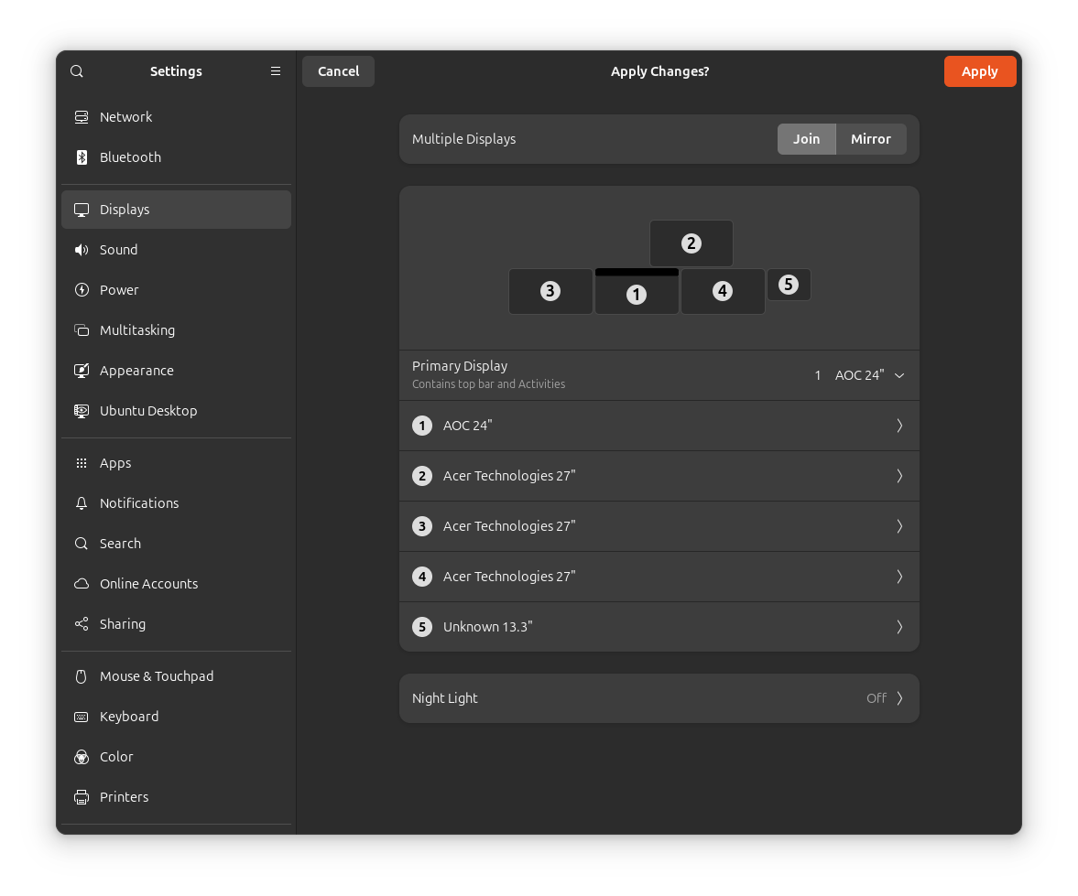The height and width of the screenshot is (896, 1078).
Task: Click the Displays monitor icon in sidebar
Action: (x=82, y=210)
